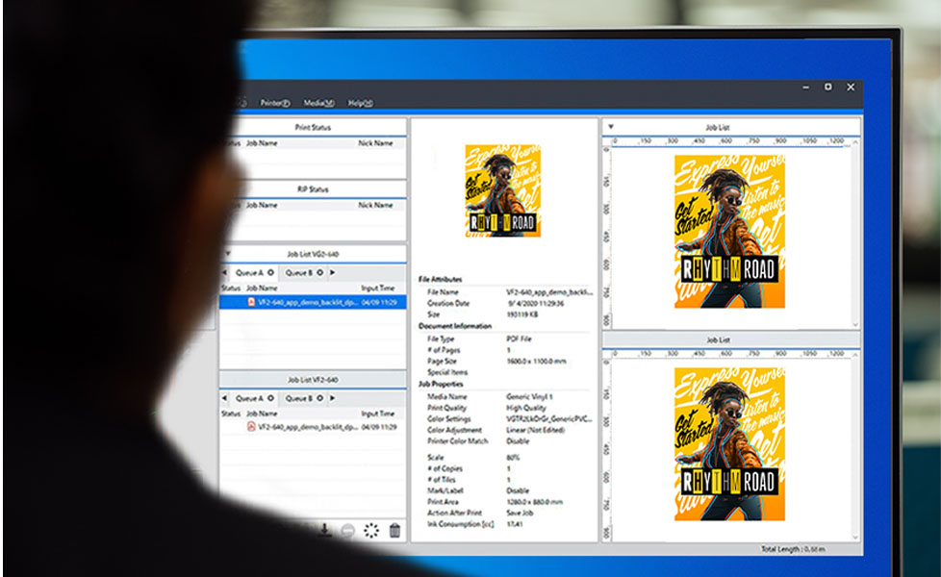Open the Help menu
Screen dimensions: 941x577
[x=360, y=103]
